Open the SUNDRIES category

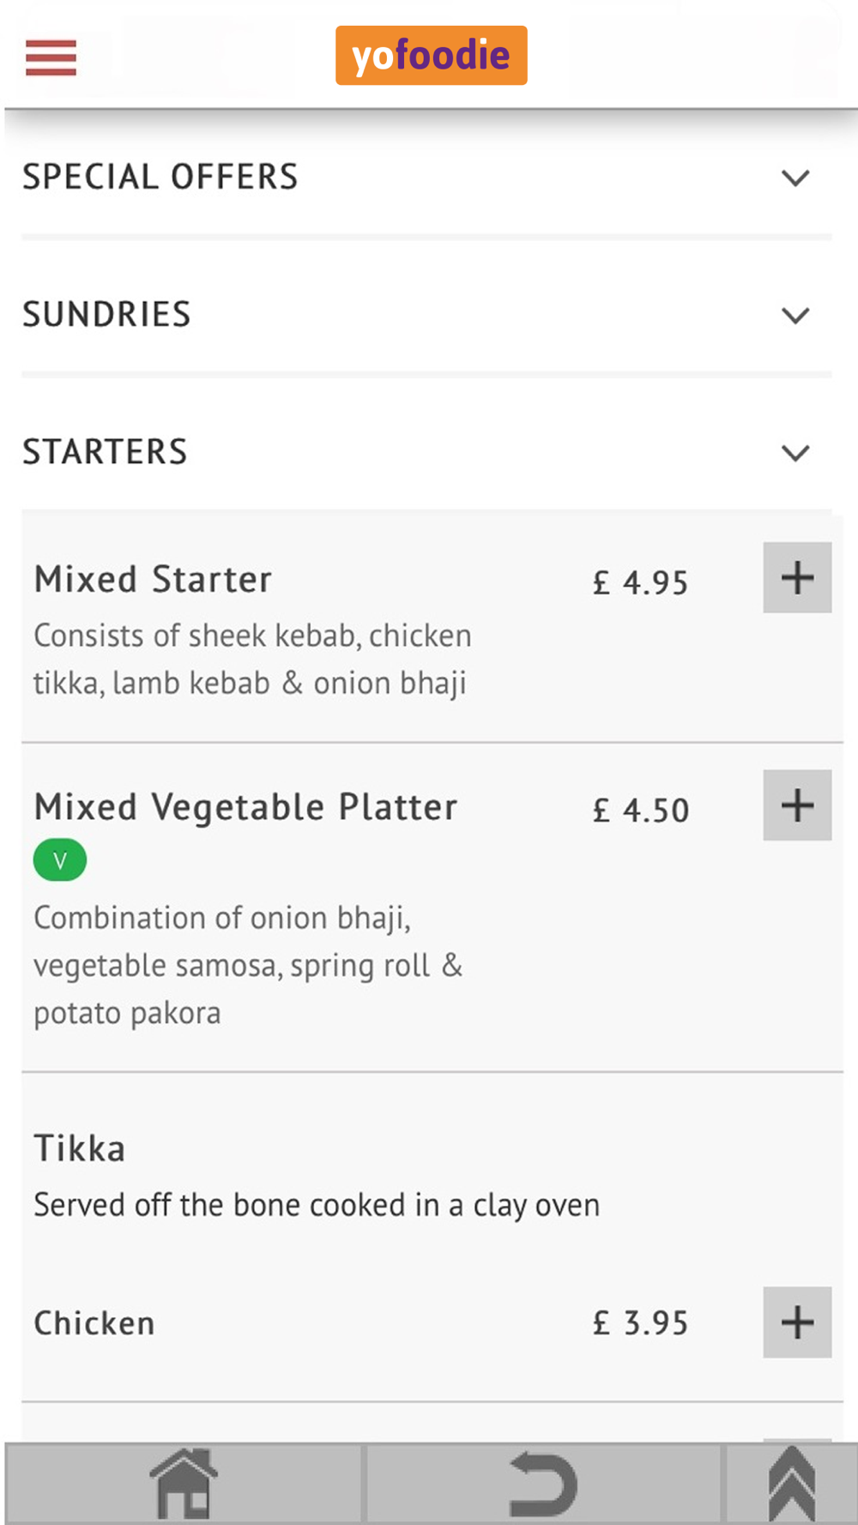107,314
